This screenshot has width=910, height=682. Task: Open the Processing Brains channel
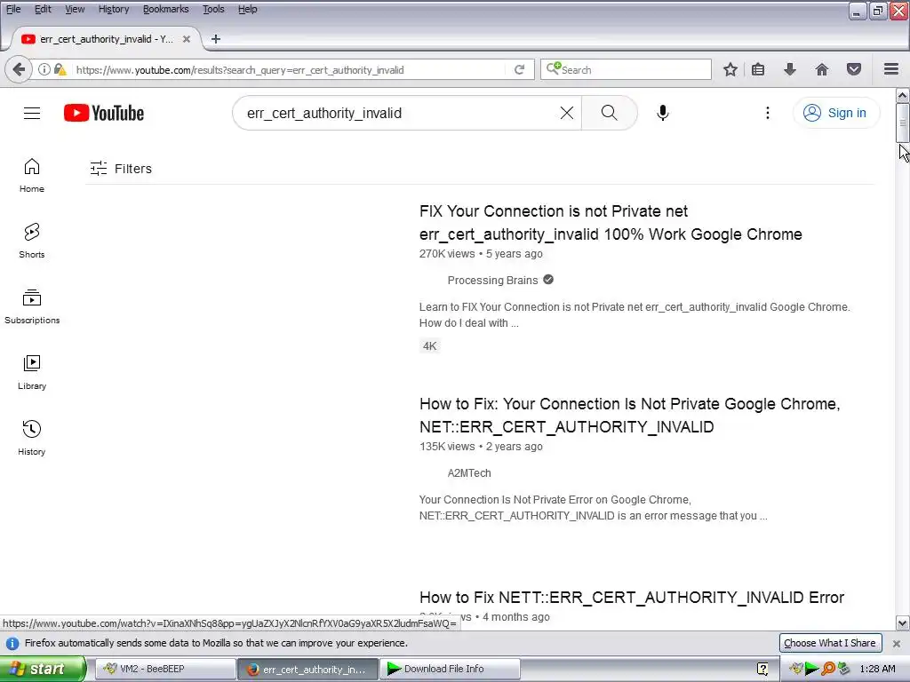tap(492, 280)
